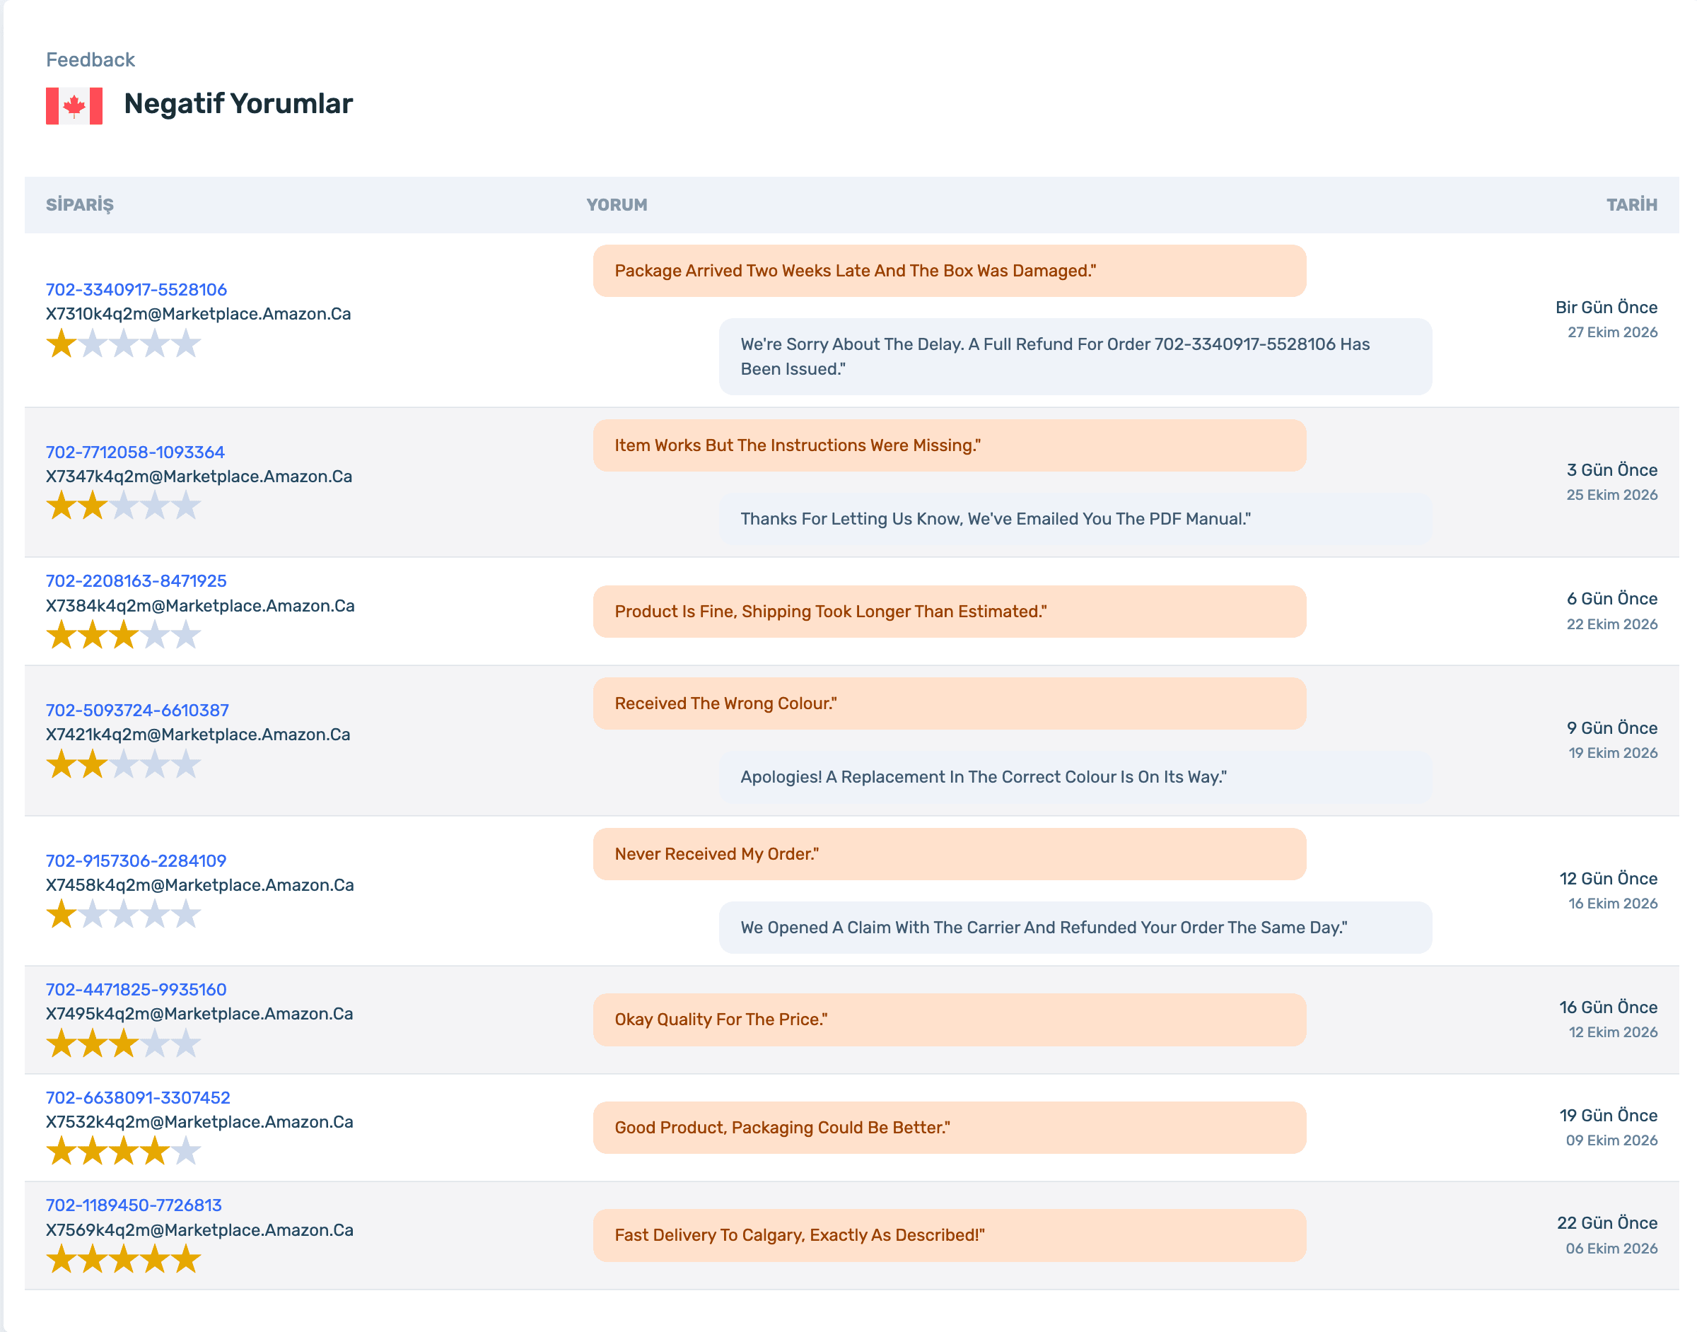Click '22 Gün Önce' date label

pyautogui.click(x=1606, y=1223)
